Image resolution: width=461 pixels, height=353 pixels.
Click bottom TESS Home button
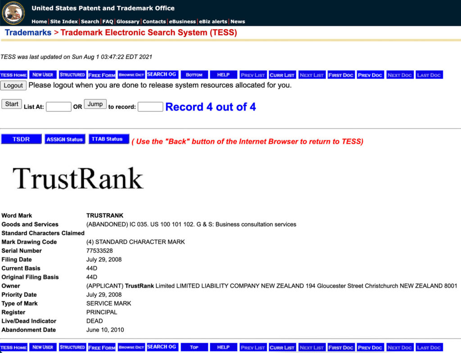pyautogui.click(x=14, y=348)
